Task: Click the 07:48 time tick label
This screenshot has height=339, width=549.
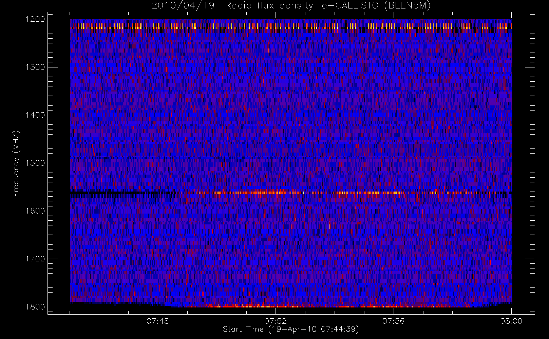Action: [x=158, y=321]
